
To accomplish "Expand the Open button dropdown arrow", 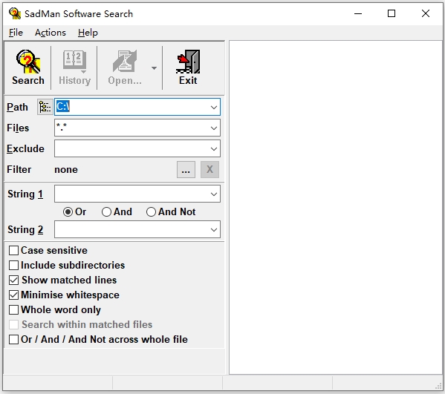I will click(154, 68).
